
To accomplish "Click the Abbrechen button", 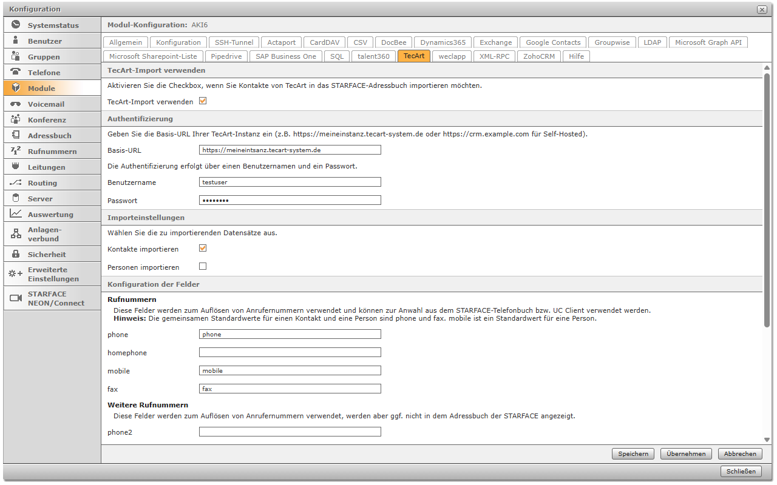I will pyautogui.click(x=740, y=453).
